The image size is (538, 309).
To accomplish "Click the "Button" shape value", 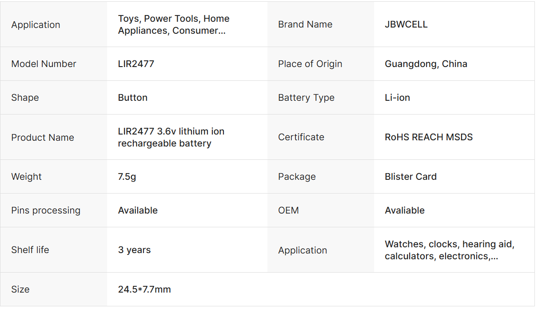I will [x=132, y=98].
